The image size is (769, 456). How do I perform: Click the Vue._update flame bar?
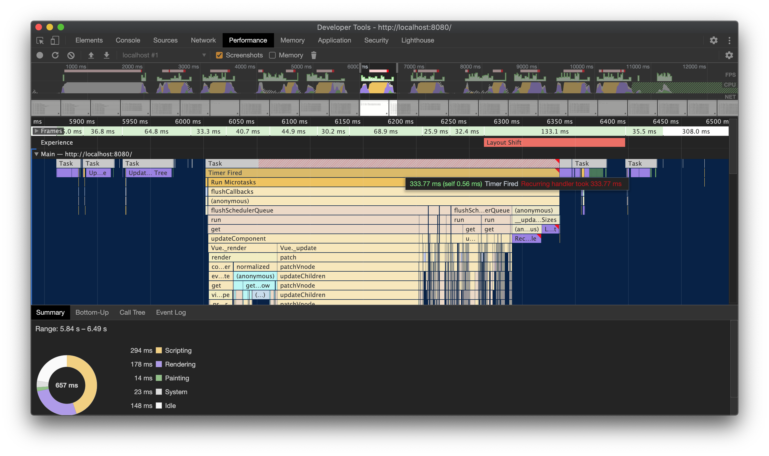[348, 248]
